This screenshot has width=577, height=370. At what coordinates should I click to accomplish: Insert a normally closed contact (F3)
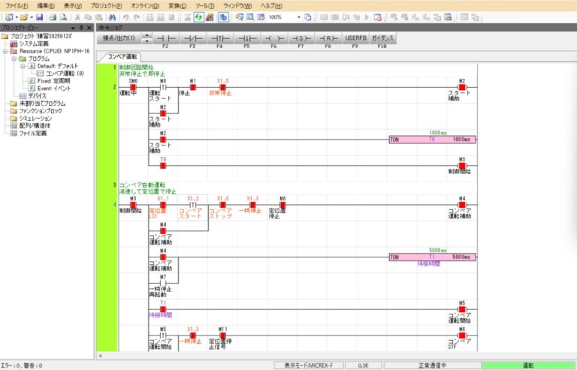tap(193, 38)
